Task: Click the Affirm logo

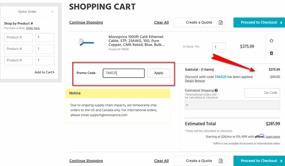Action: point(259,136)
